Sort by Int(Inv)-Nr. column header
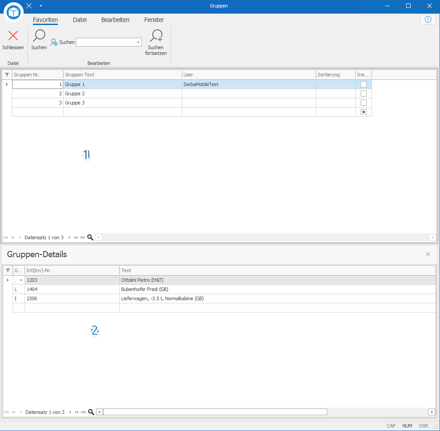Screen dimensions: 440x431 tap(72, 270)
